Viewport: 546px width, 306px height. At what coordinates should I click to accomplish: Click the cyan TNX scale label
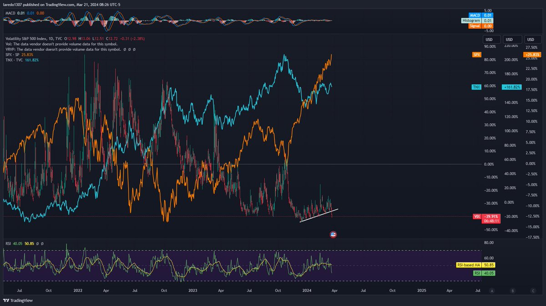tap(477, 86)
